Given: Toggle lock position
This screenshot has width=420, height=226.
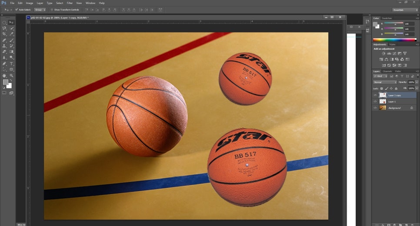Looking at the screenshot, I should (x=391, y=88).
